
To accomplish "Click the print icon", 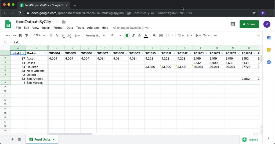I will [x=20, y=35].
